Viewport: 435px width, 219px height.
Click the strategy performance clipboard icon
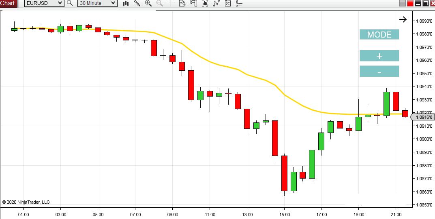coord(228,3)
